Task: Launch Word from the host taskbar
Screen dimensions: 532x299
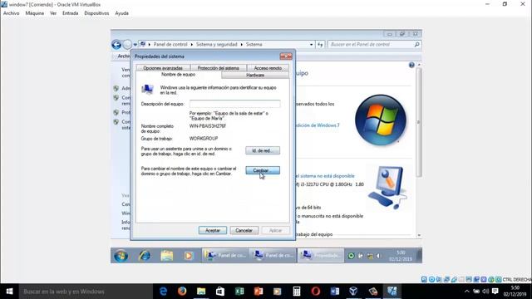Action: [334, 292]
